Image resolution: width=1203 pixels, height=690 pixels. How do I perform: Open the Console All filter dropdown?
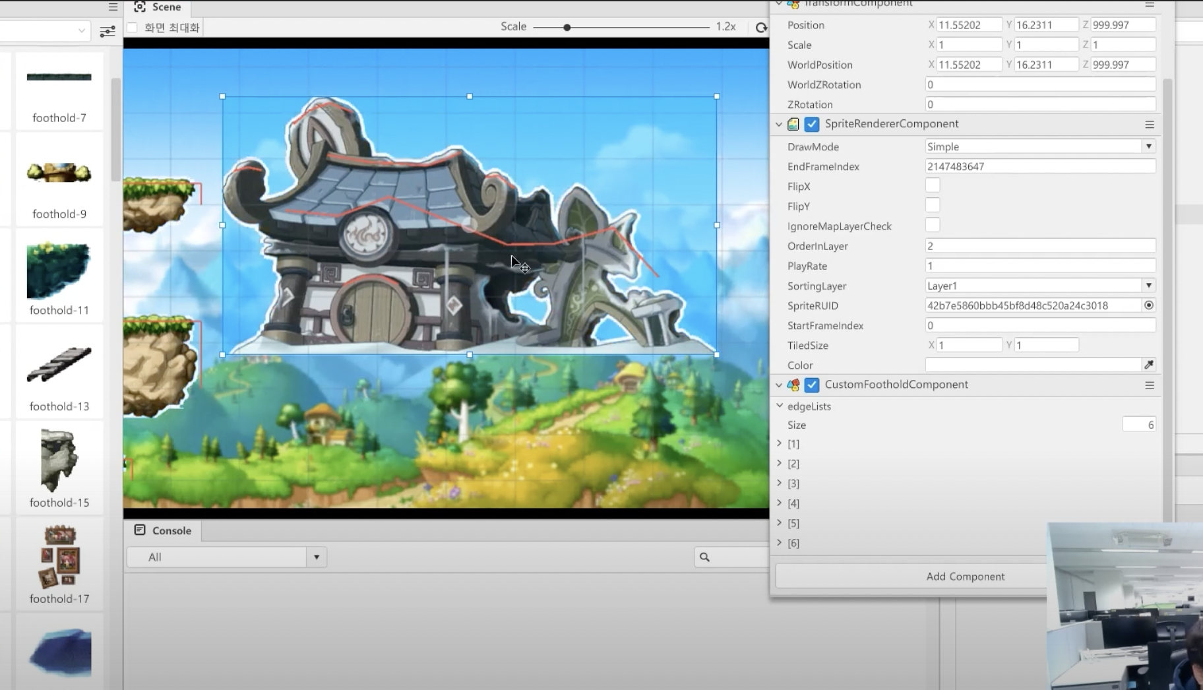227,557
